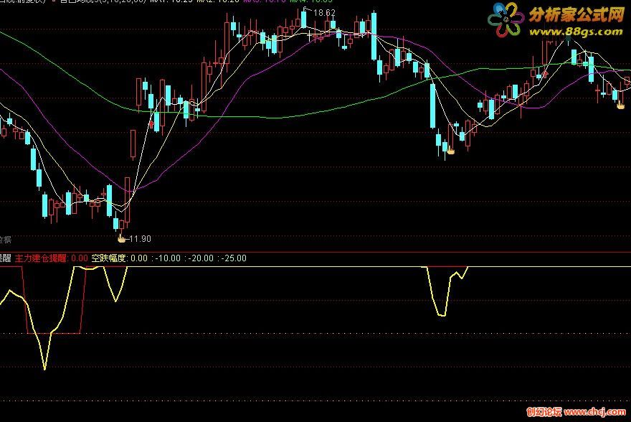631x422 pixels.
Task: Select the -20.00 threshold value
Action: coord(201,258)
